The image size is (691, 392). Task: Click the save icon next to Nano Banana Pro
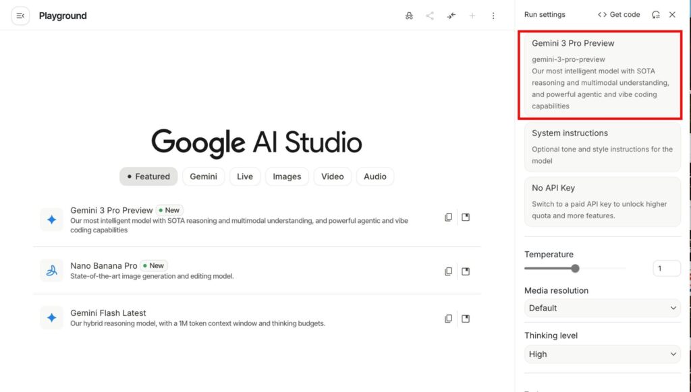coord(466,271)
